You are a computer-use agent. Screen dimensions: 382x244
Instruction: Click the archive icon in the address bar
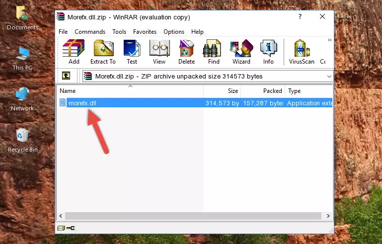88,77
